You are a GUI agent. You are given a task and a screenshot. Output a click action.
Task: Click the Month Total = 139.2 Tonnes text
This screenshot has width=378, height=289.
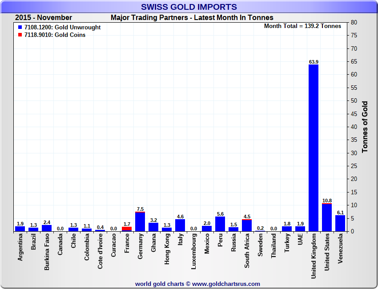tap(302, 26)
